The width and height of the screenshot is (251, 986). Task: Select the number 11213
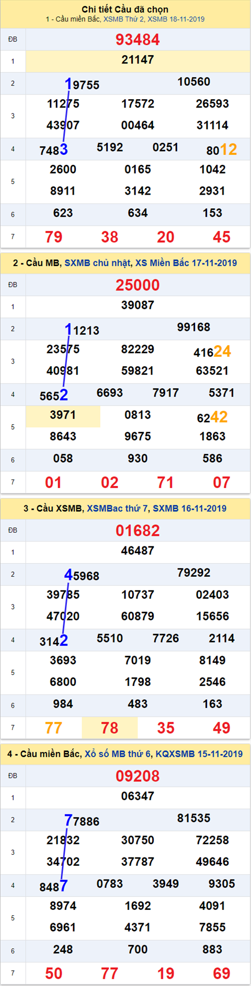(x=82, y=330)
